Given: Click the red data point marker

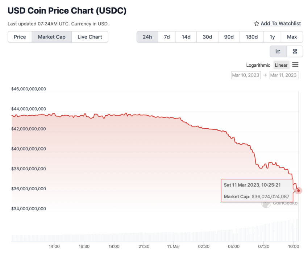Looking at the screenshot, I should point(298,190).
